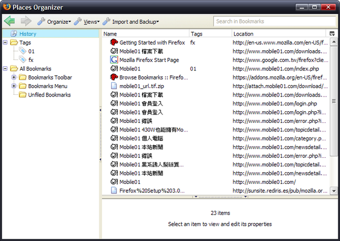Click file icon of Firefox%20Setup row
The width and height of the screenshot is (340, 241).
click(114, 191)
